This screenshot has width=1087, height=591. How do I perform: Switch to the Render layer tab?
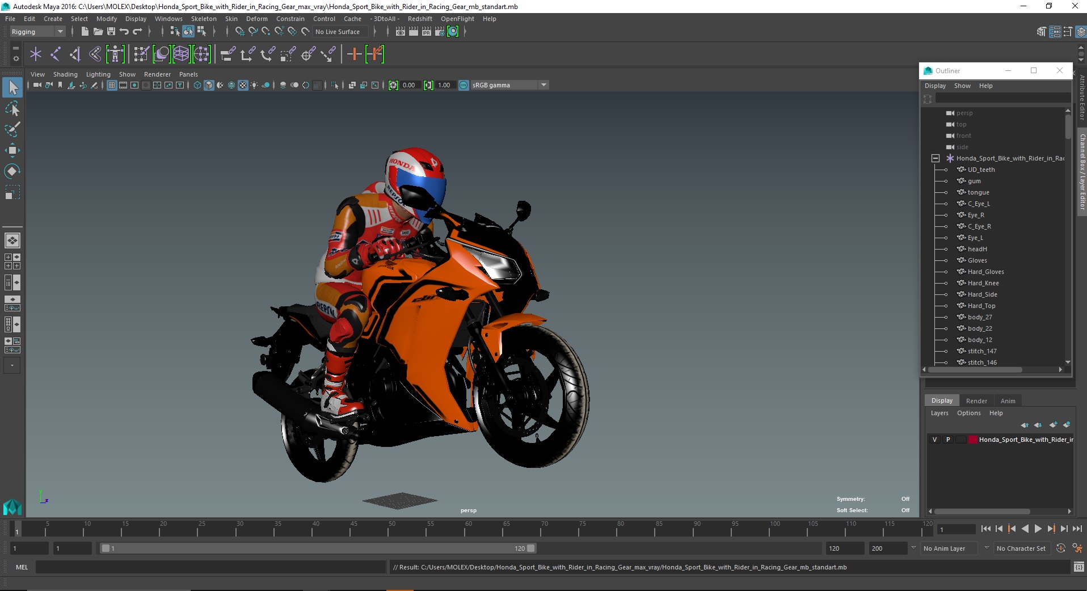976,401
